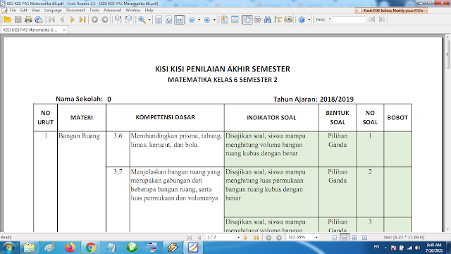Click the Find Next button

(382, 20)
